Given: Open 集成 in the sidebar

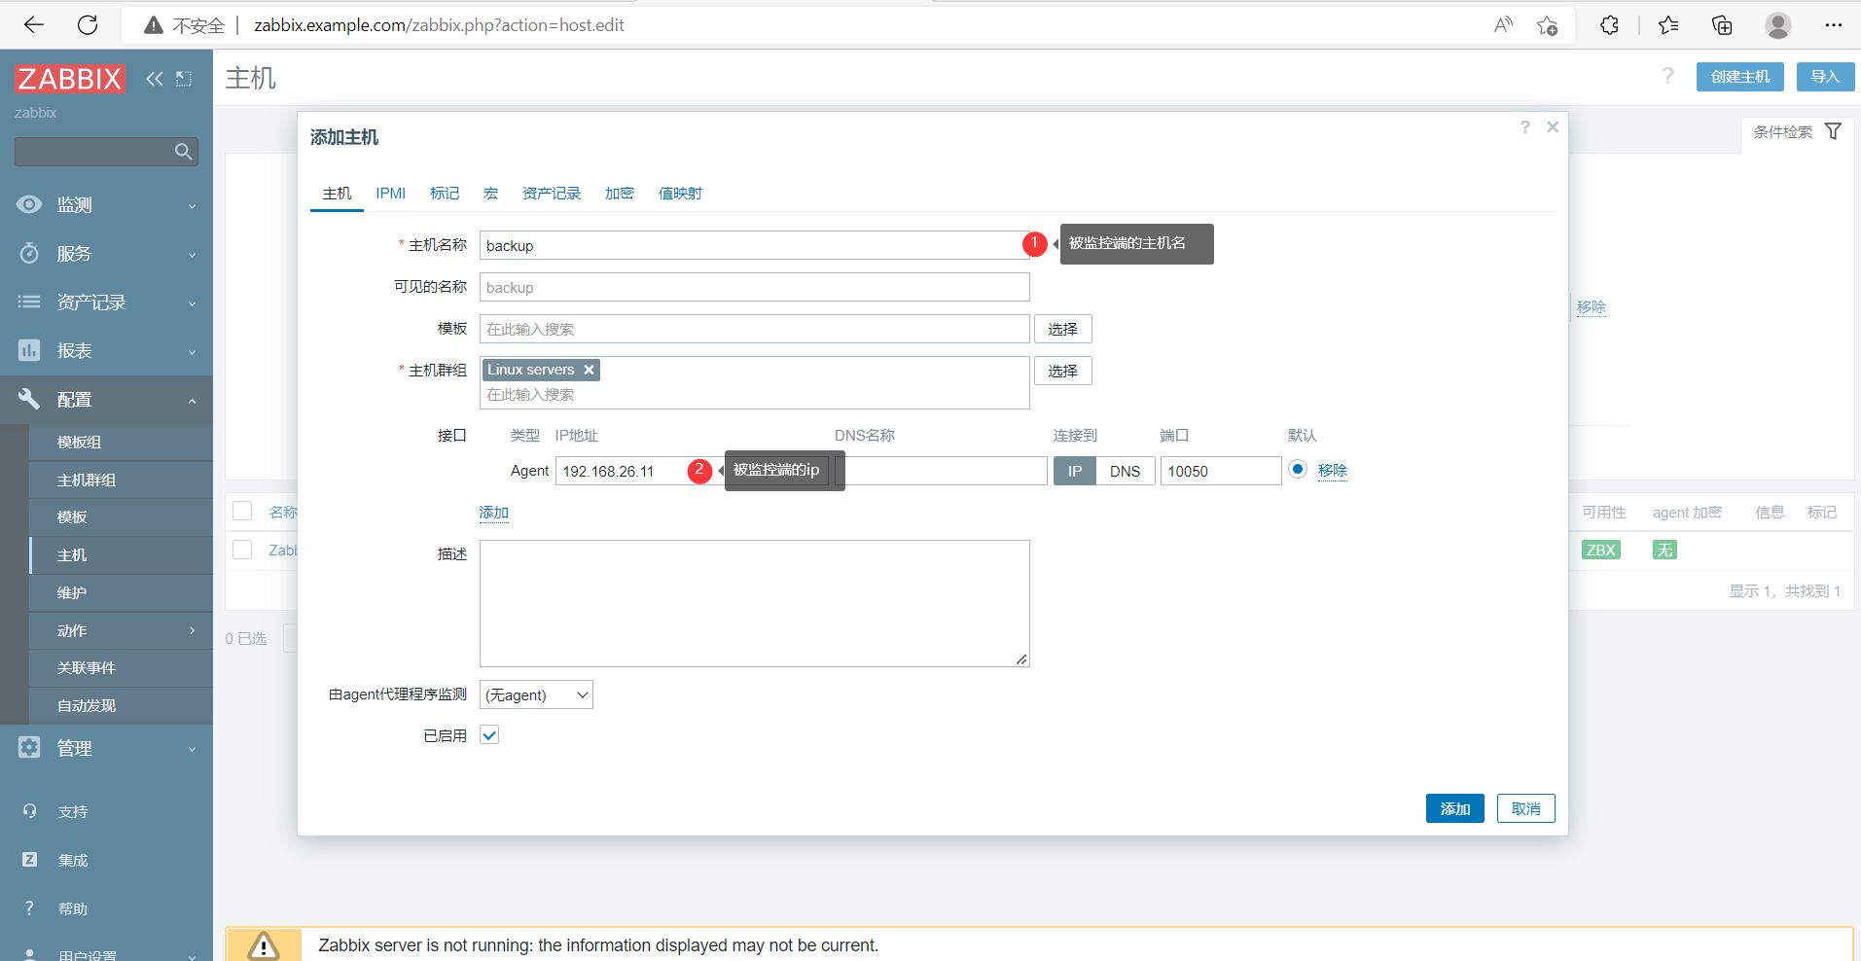Looking at the screenshot, I should [x=73, y=861].
